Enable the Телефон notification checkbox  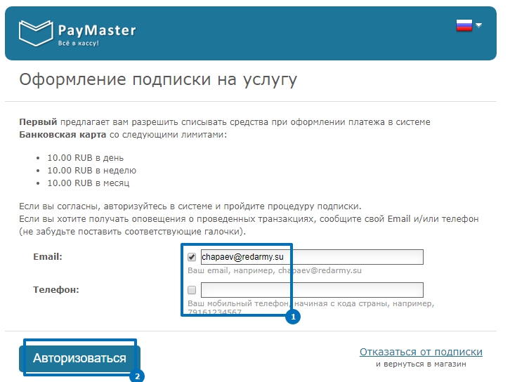tap(192, 290)
